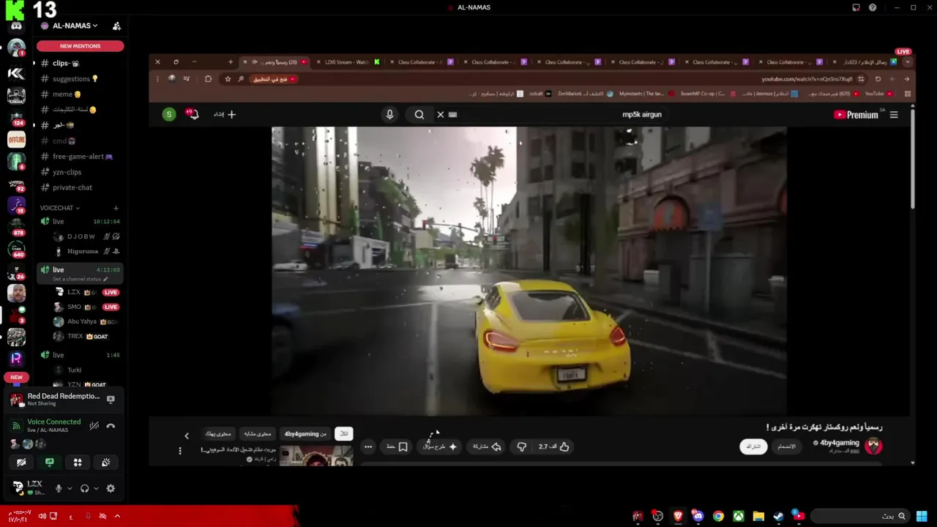The height and width of the screenshot is (527, 937).
Task: Like the video with thumbs up
Action: (554, 446)
